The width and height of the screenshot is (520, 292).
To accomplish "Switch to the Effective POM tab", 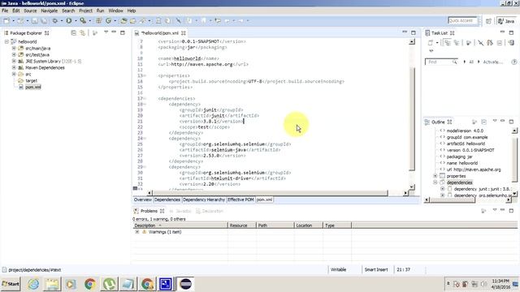I will [x=240, y=200].
